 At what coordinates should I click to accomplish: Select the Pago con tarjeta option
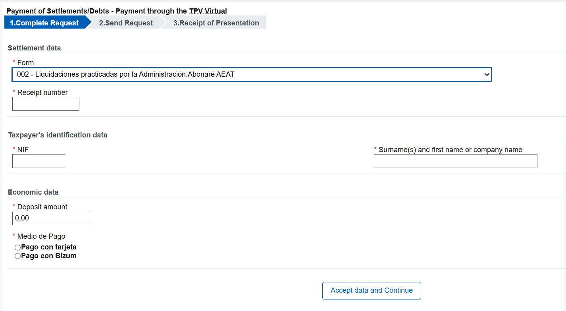[x=18, y=247]
